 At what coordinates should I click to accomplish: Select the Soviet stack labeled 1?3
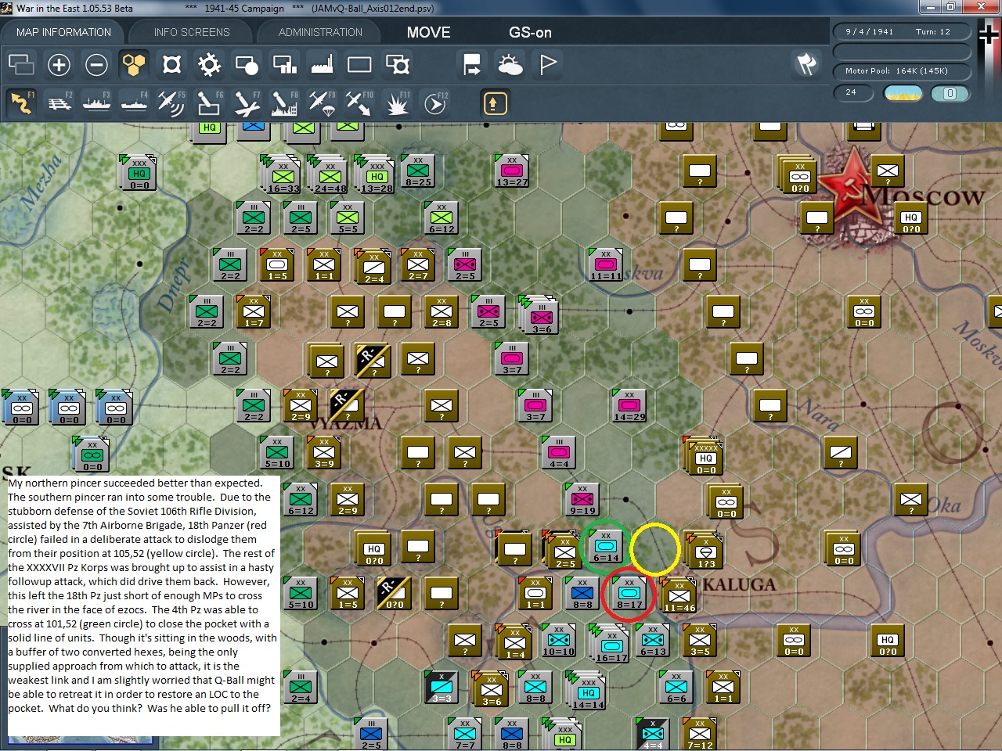[705, 550]
